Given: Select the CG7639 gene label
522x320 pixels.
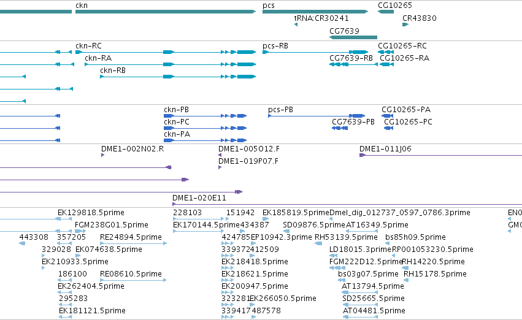Looking at the screenshot, I should point(344,31).
